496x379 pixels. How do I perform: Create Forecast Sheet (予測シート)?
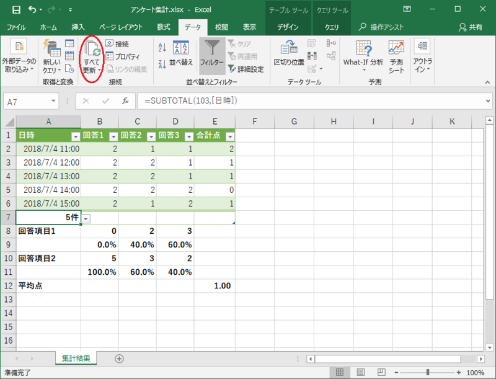tap(396, 57)
